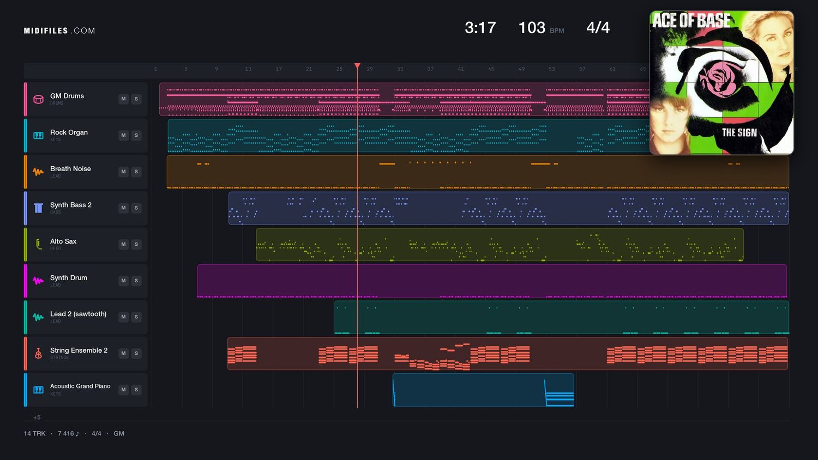The width and height of the screenshot is (818, 460).
Task: Show the +5 hidden tracks
Action: (x=37, y=417)
